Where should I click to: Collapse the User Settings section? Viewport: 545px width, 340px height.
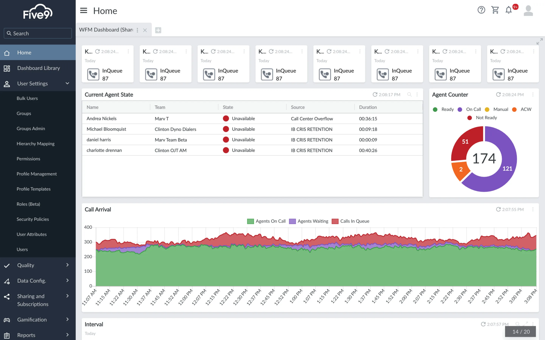[x=67, y=83]
